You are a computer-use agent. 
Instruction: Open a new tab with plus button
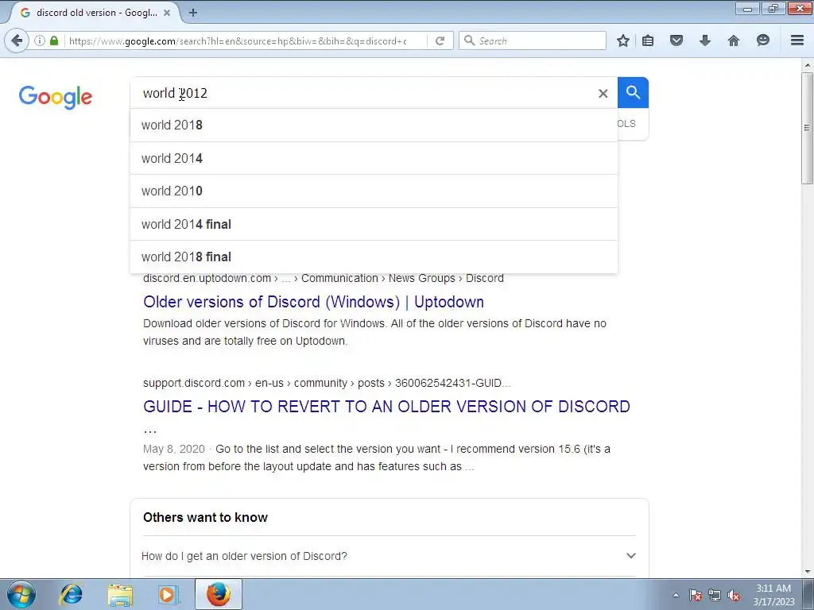point(193,13)
